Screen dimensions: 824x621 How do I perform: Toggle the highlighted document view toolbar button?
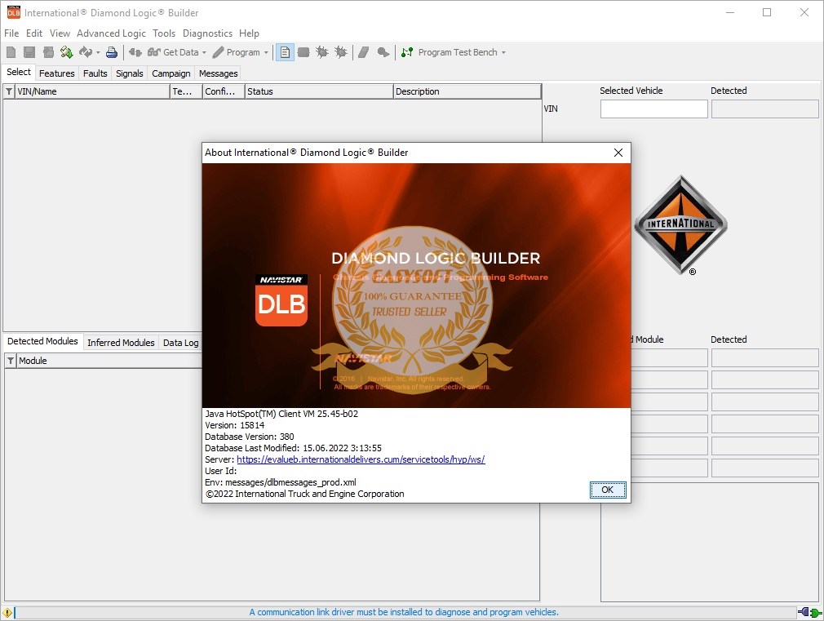[x=285, y=52]
